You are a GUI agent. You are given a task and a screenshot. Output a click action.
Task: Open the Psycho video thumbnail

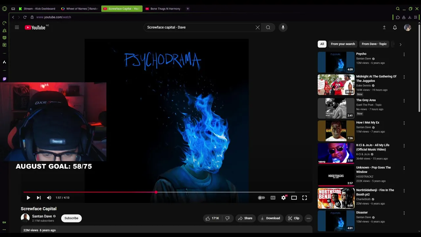[336, 62]
